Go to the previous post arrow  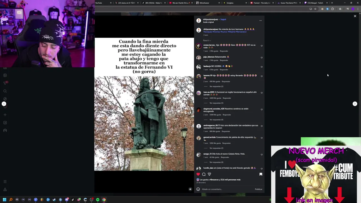(4, 104)
